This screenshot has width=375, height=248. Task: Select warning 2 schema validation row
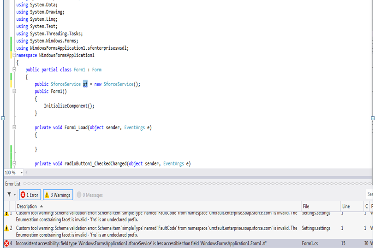[x=189, y=231]
